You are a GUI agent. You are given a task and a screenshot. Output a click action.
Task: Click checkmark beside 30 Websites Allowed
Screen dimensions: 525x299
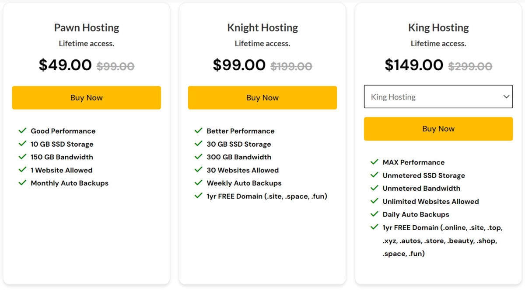pos(198,170)
